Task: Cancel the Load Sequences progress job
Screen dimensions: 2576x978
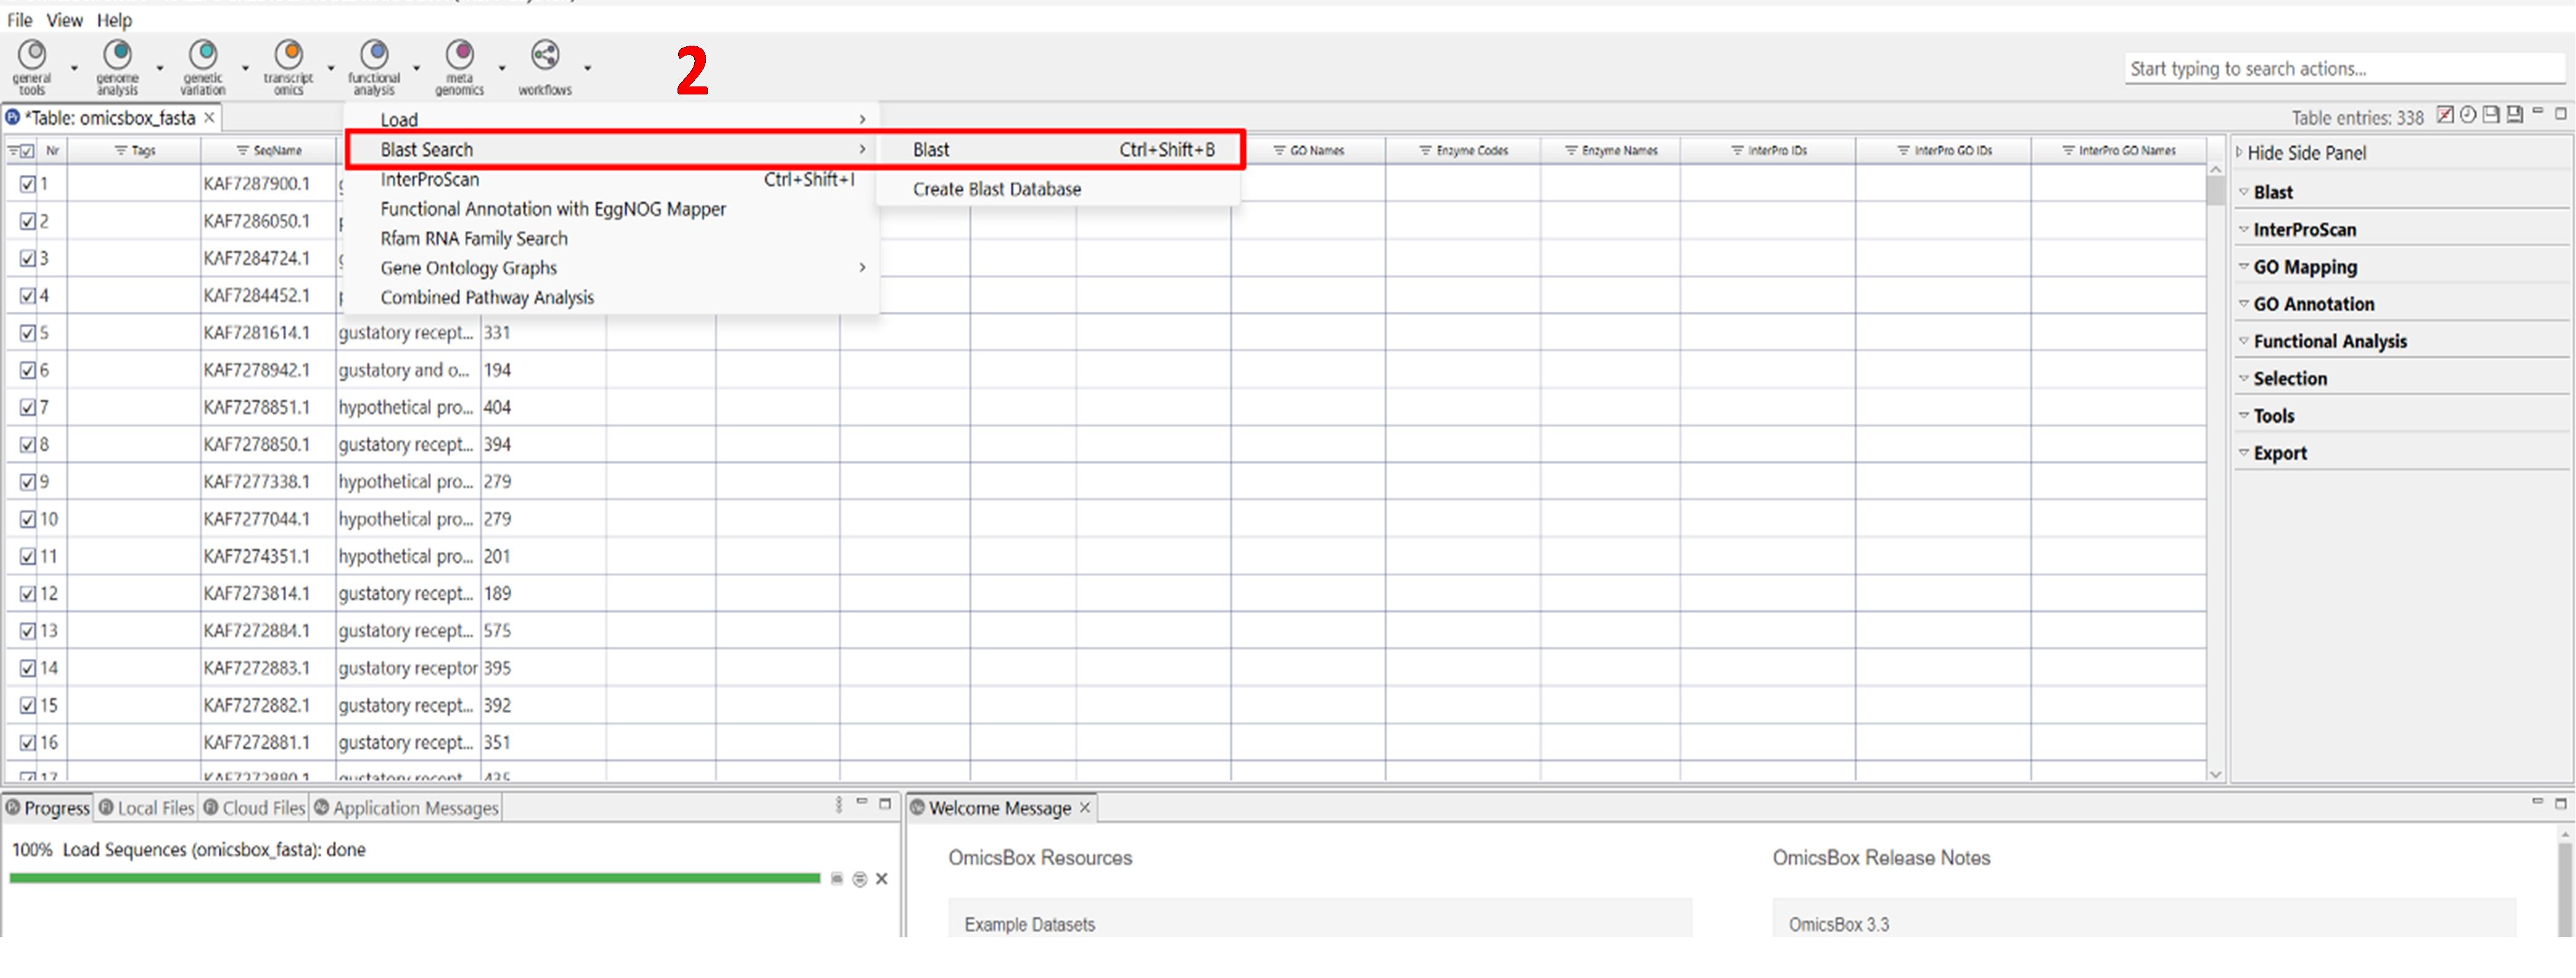Action: (x=881, y=880)
